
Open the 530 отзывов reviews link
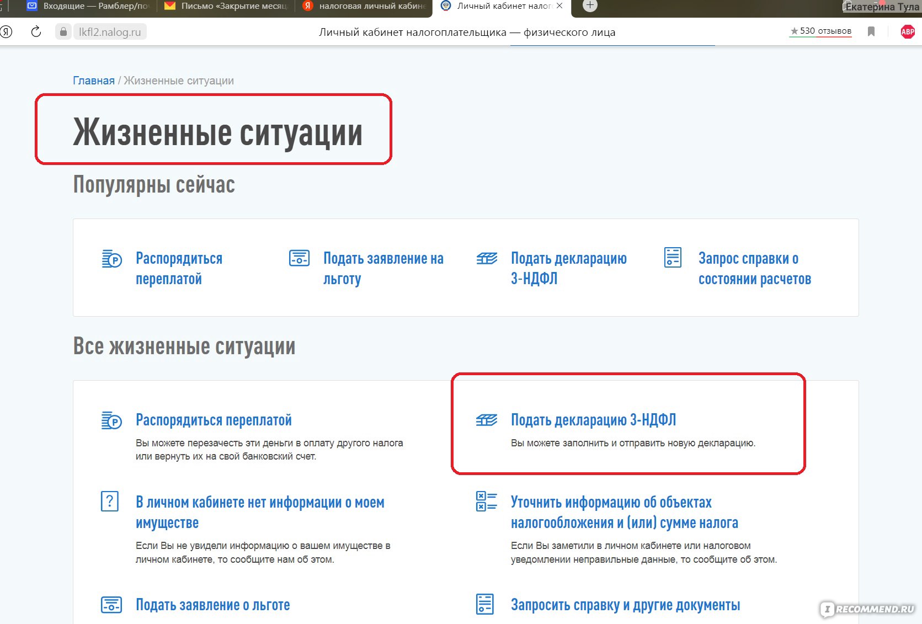coord(821,31)
